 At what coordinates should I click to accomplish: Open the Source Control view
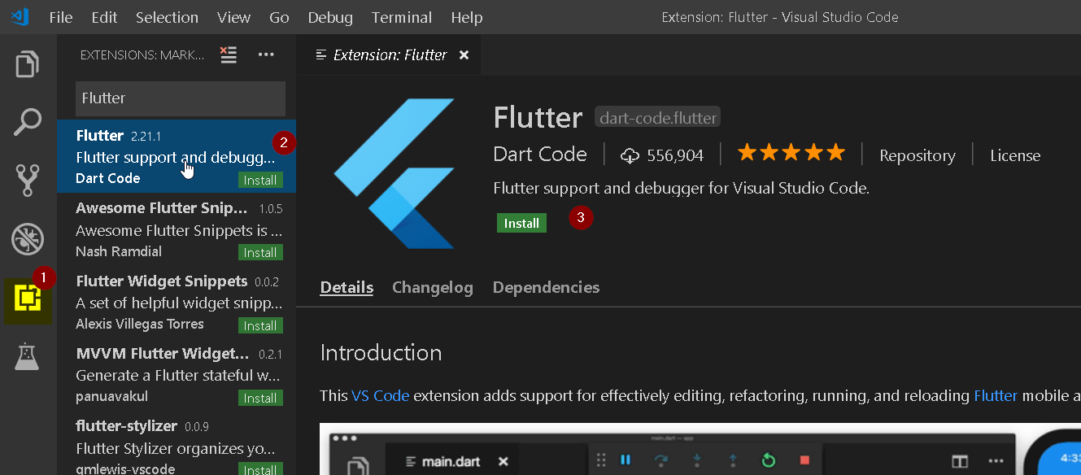point(28,181)
